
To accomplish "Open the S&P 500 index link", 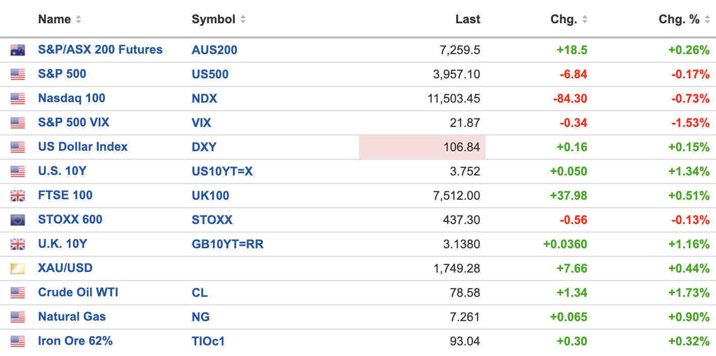I will [x=62, y=74].
